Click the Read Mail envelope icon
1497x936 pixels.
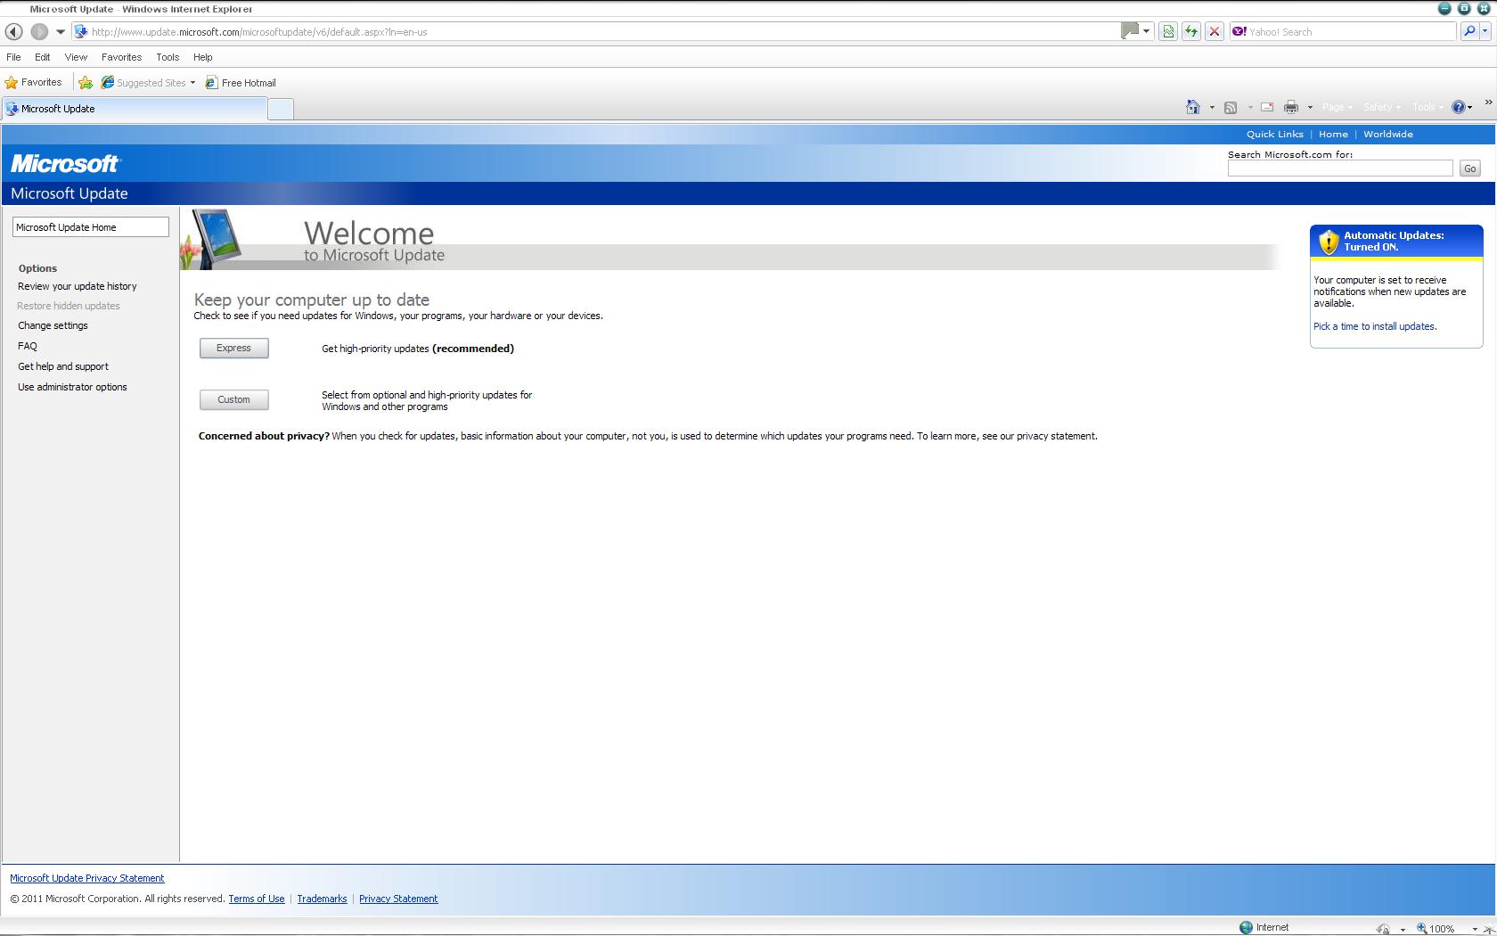1267,107
